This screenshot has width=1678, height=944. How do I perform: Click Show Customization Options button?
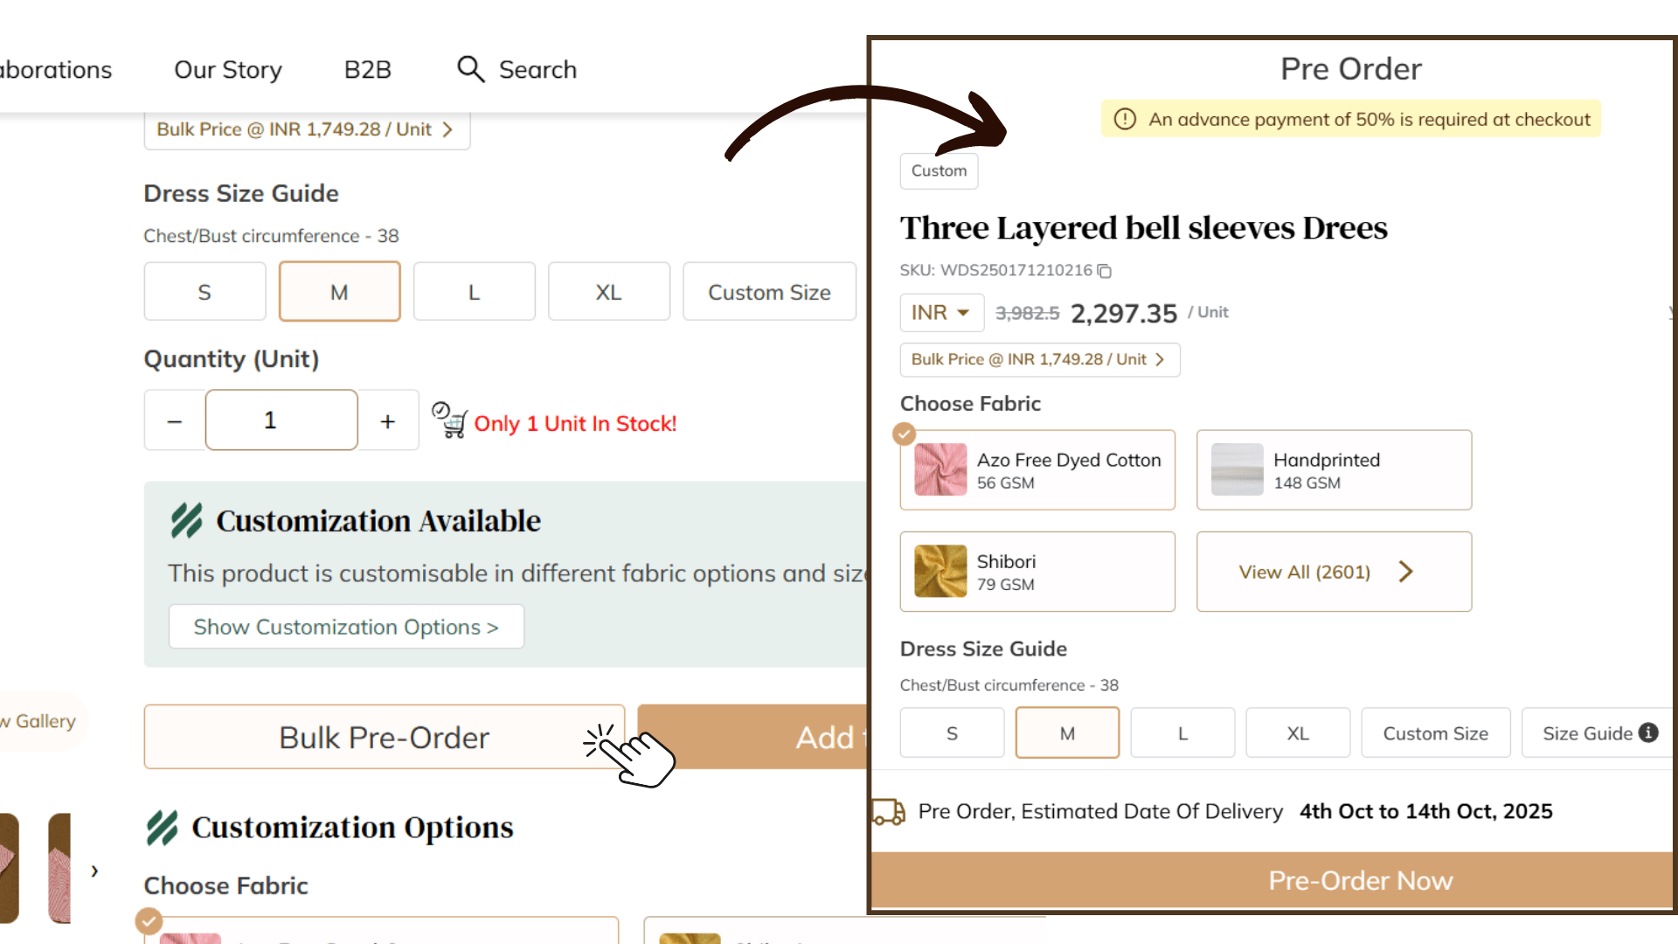tap(346, 627)
